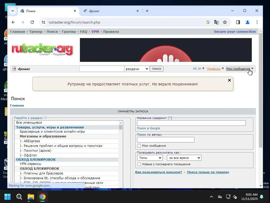The image size is (270, 203).
Task: Click the page vertical scrollbar thumb
Action: pos(261,90)
